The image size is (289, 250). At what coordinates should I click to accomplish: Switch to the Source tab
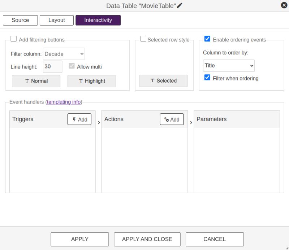pos(20,20)
